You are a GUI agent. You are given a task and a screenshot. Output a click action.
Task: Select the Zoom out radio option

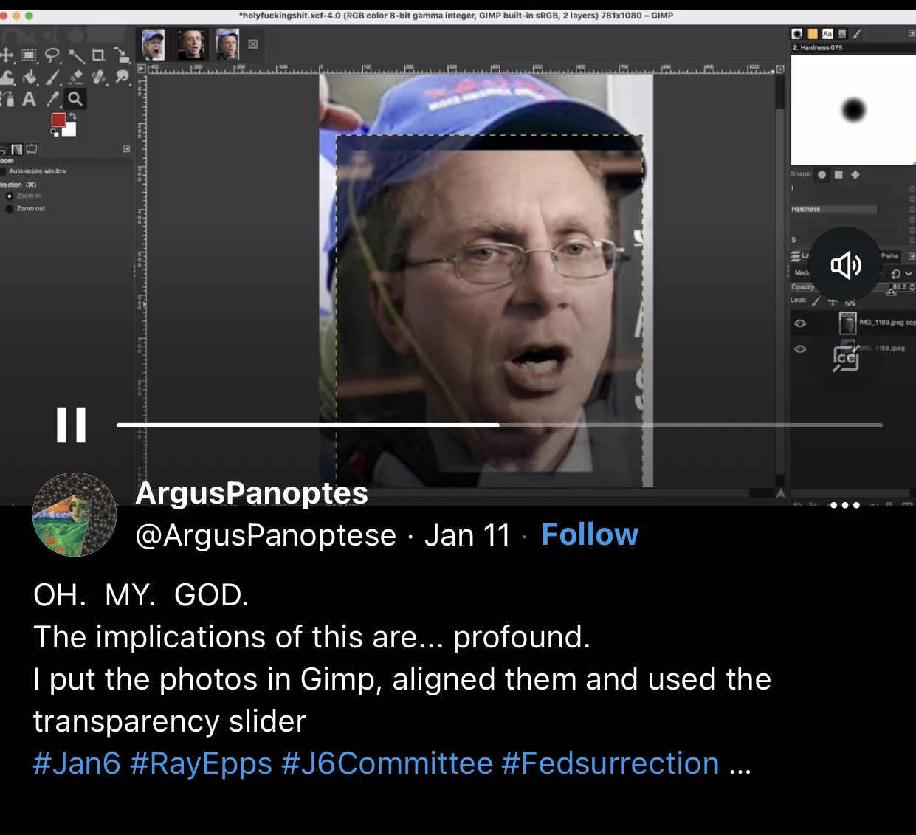[x=9, y=209]
